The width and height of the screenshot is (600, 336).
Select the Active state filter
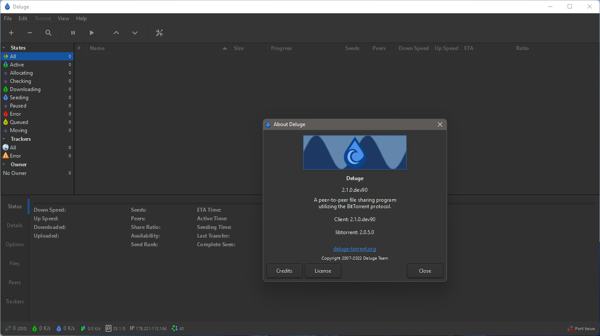pyautogui.click(x=37, y=65)
